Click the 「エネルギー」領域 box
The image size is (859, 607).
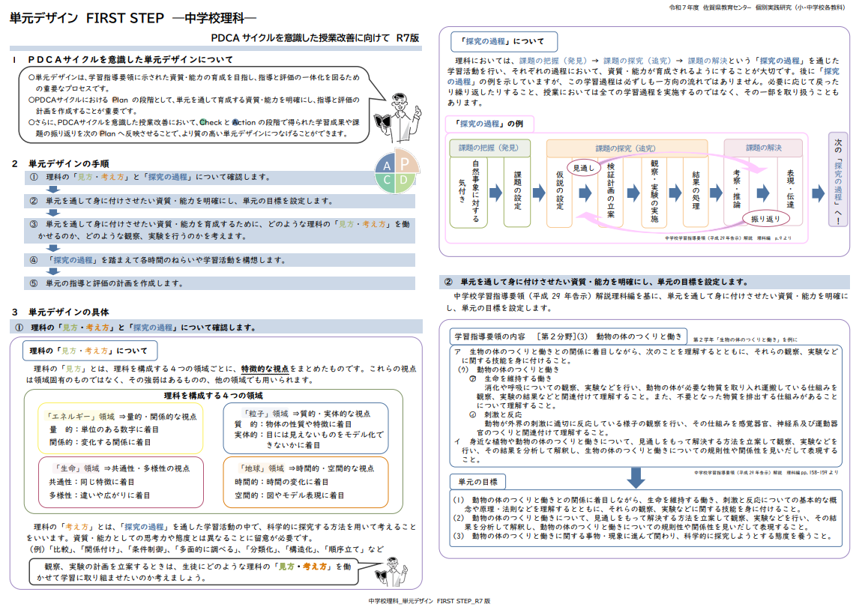tap(120, 428)
